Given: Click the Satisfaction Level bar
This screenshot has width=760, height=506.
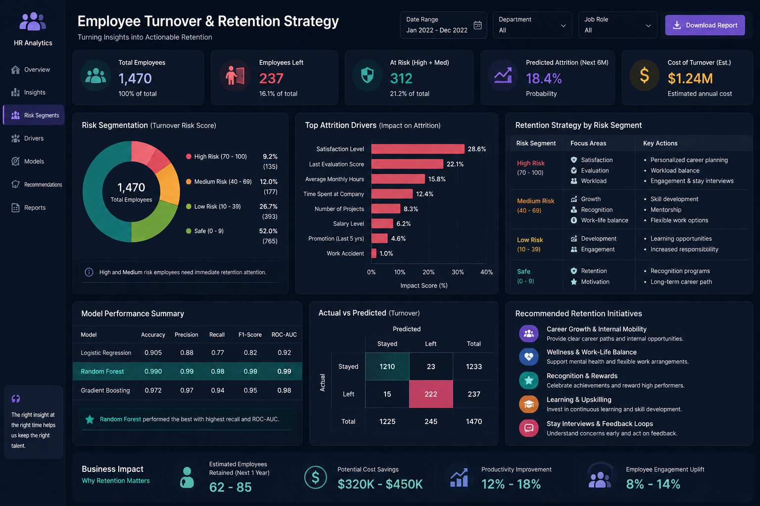Looking at the screenshot, I should [418, 149].
